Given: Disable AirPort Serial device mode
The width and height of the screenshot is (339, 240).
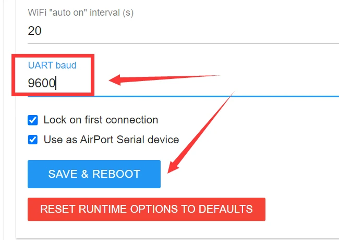Looking at the screenshot, I should (33, 140).
